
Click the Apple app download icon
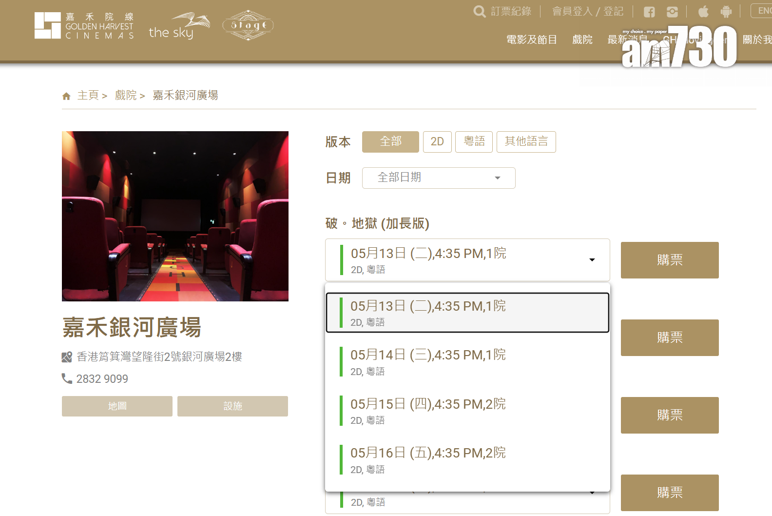click(x=703, y=11)
